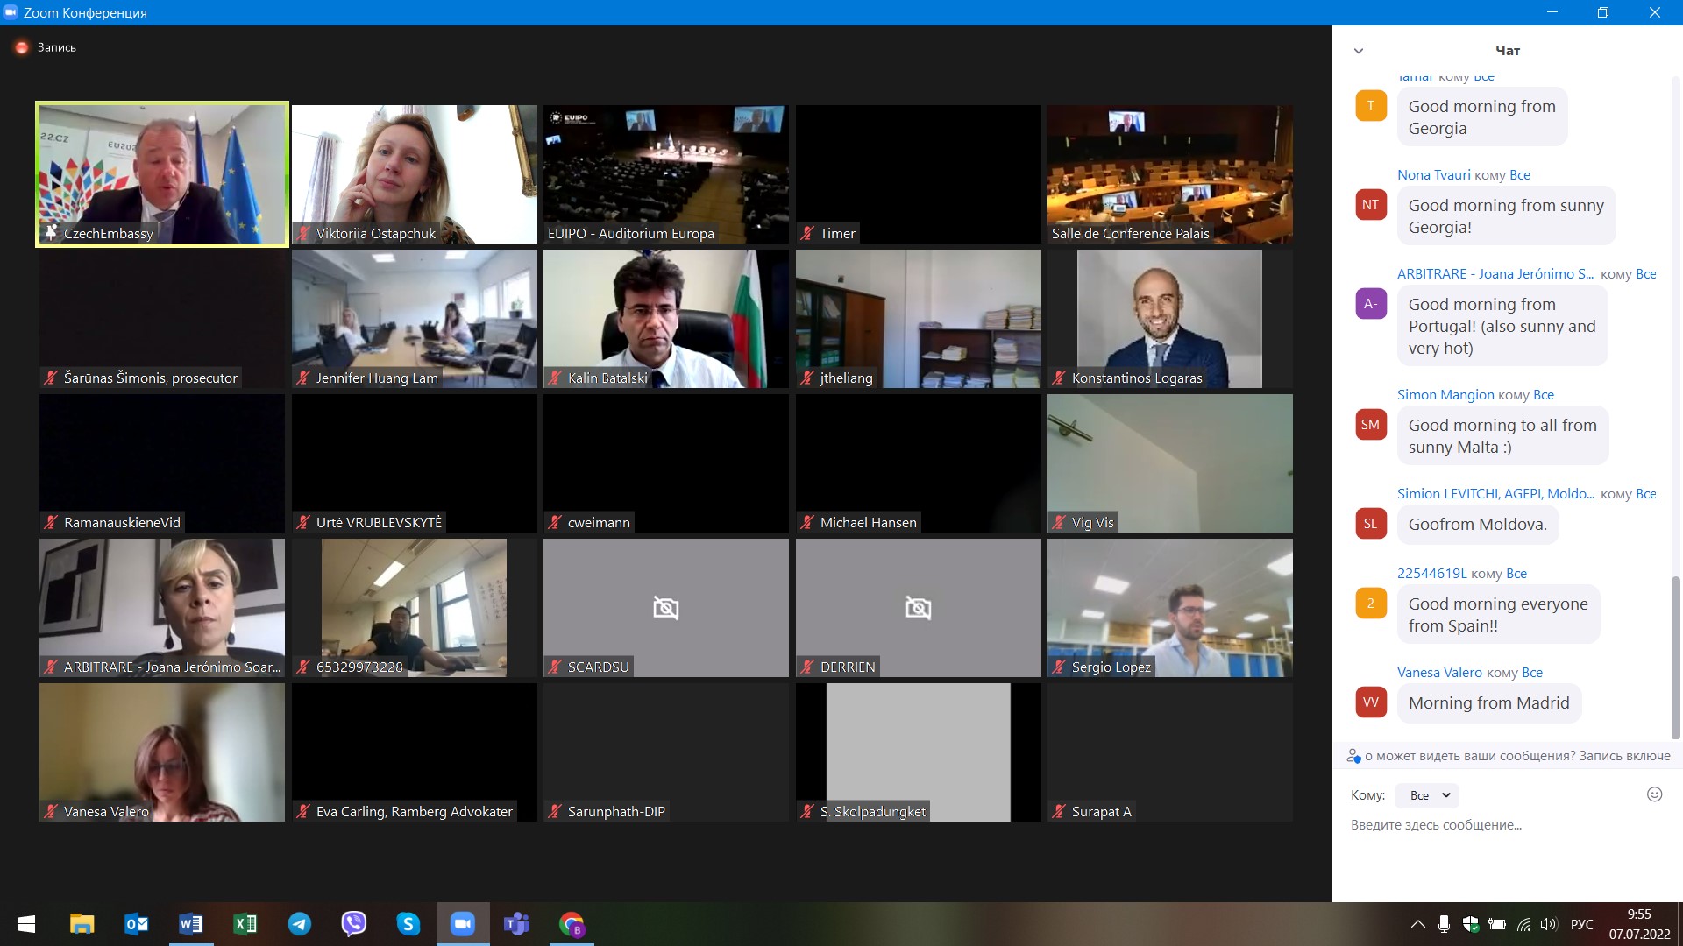Click SM avatar of Simon Mangion

(1370, 425)
